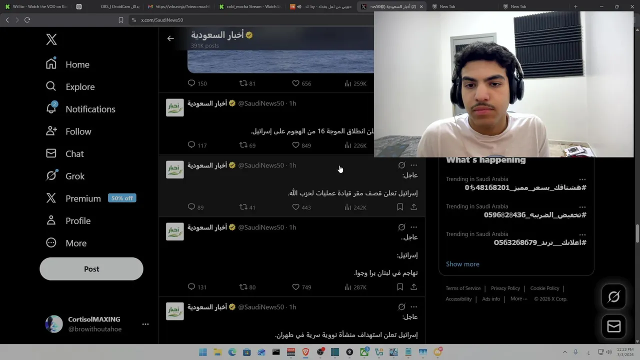The image size is (640, 360).
Task: Open Grok explain on post with 443 likes
Action: click(x=401, y=165)
